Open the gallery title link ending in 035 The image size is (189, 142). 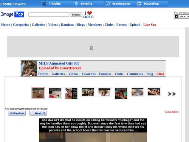(x=59, y=63)
